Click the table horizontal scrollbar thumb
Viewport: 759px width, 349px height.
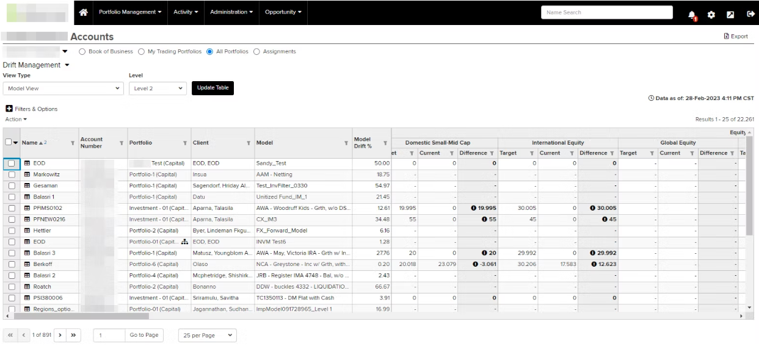coord(80,316)
